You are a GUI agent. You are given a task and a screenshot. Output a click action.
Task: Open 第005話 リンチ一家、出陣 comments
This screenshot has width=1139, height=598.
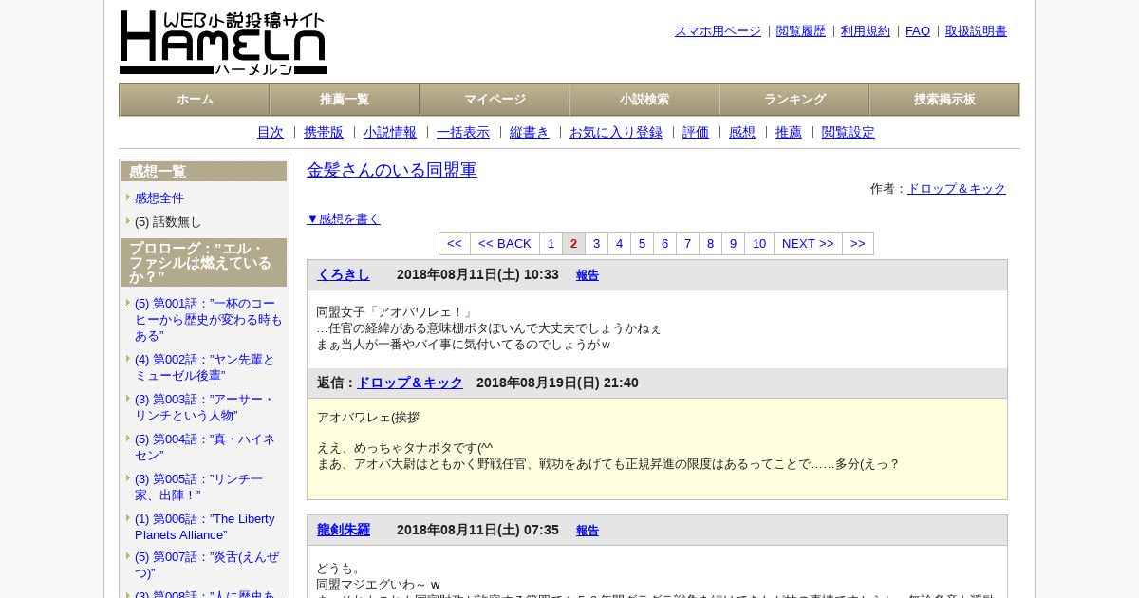point(199,487)
